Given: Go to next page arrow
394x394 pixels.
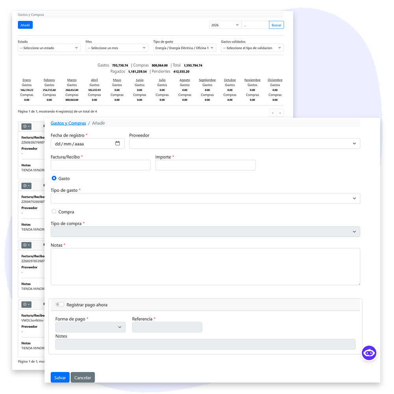Looking at the screenshot, I should click(280, 113).
